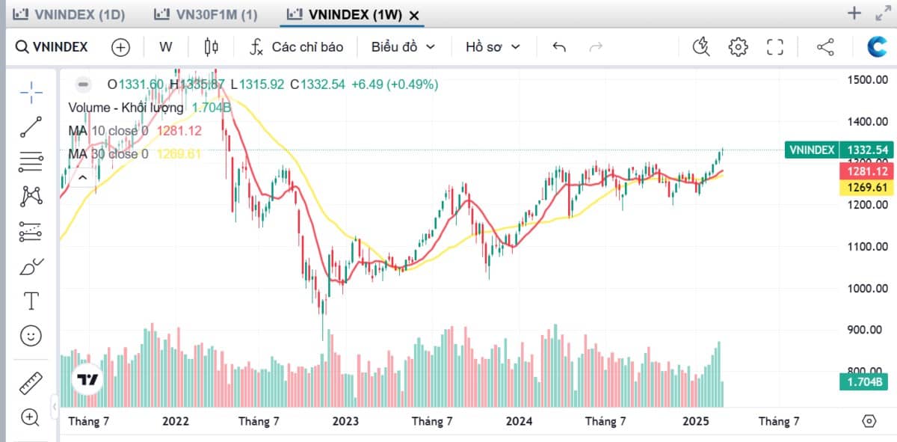
Task: Open the emoji and icons tool
Action: (x=31, y=336)
